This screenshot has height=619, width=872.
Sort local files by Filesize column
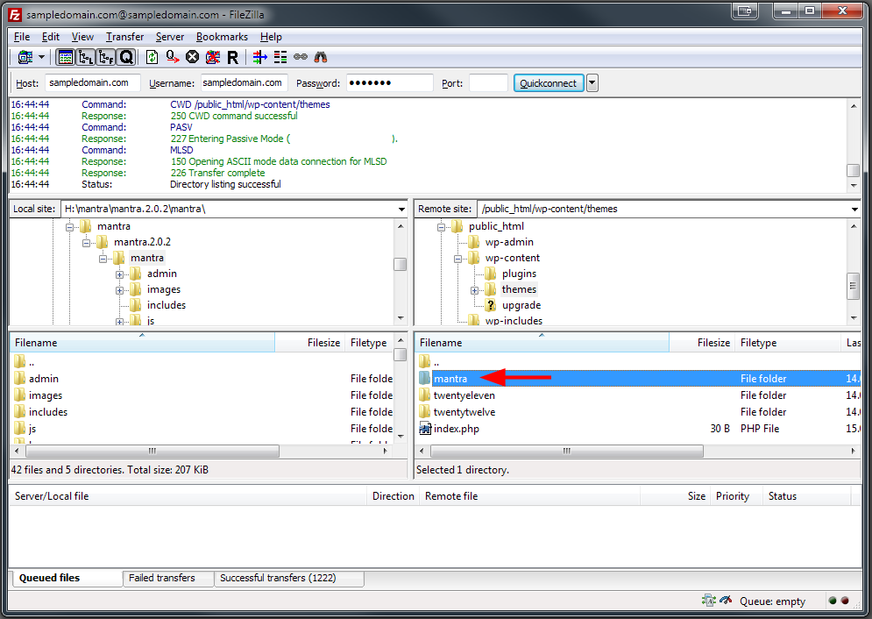pyautogui.click(x=309, y=343)
